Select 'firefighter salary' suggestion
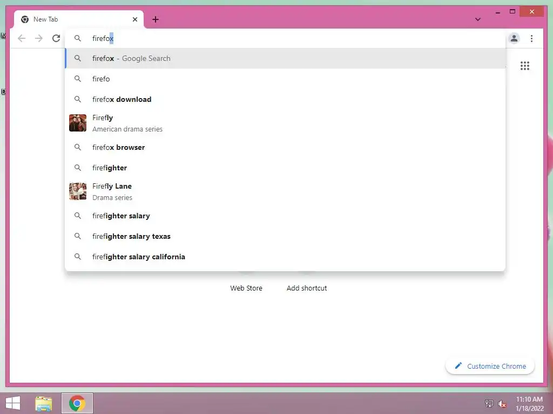 285,216
